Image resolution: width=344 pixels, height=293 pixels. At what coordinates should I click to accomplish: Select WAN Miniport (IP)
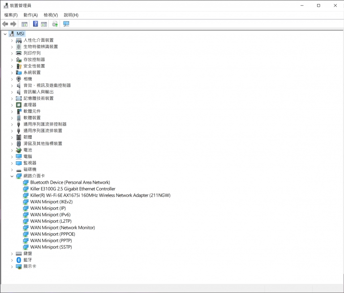pyautogui.click(x=48, y=208)
